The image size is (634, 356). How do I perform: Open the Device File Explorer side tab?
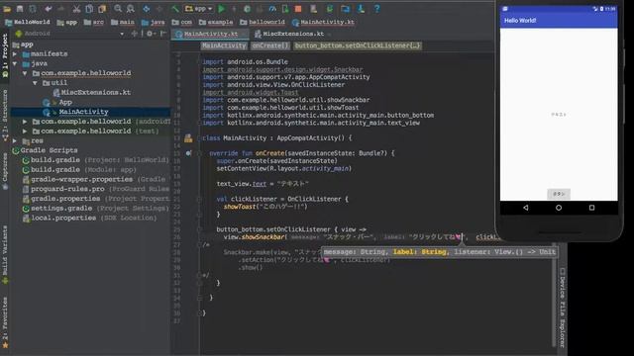[x=562, y=308]
